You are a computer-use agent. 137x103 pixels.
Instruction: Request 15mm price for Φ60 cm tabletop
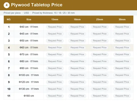[x=55, y=48]
